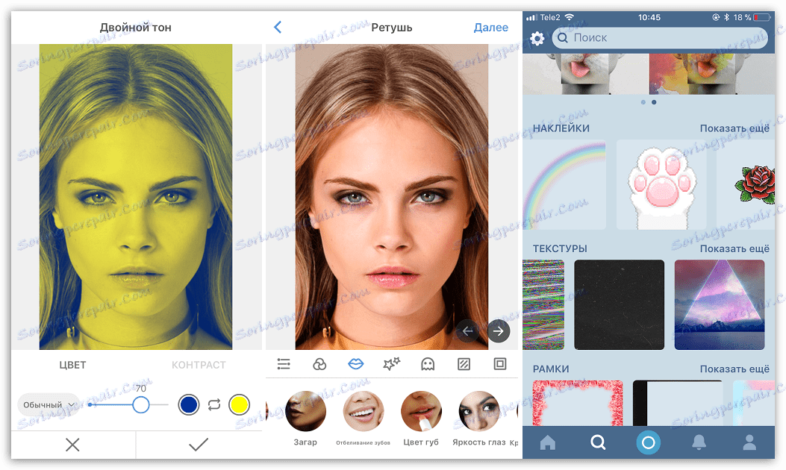Tap the undo arrow over the photo
The width and height of the screenshot is (786, 470).
click(x=467, y=331)
